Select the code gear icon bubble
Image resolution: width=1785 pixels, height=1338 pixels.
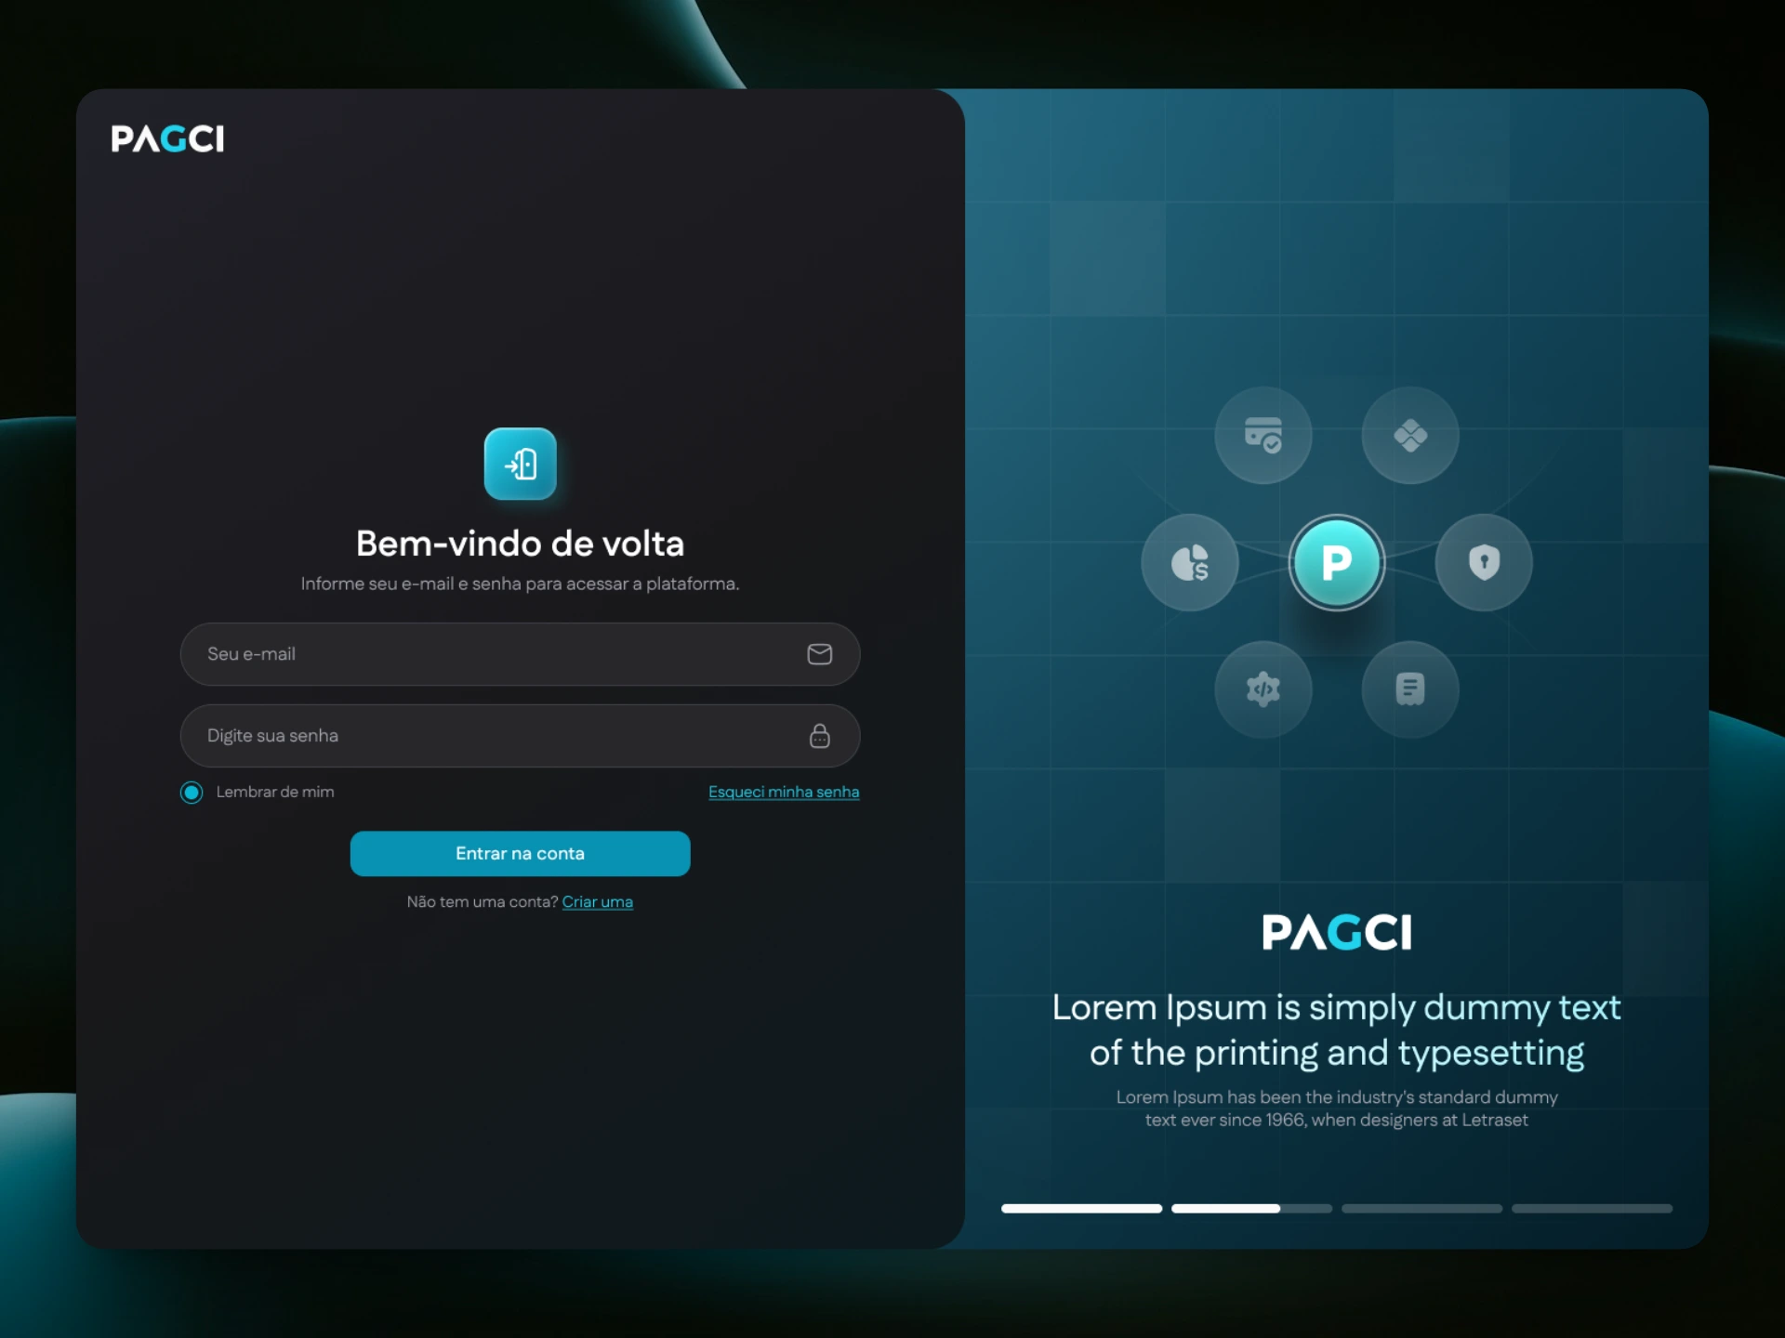point(1263,689)
